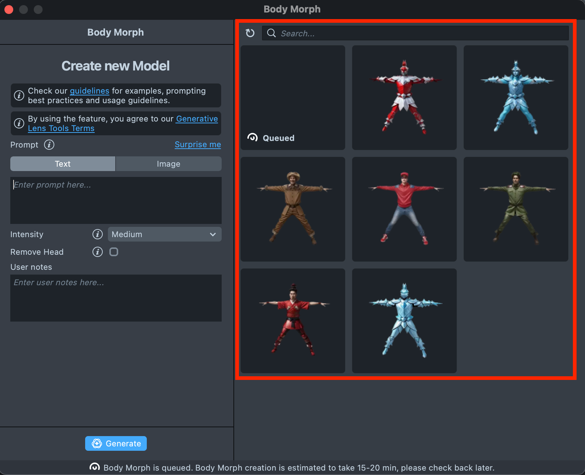Viewport: 585px width, 475px height.
Task: Switch to the Text prompt tab
Action: click(63, 164)
